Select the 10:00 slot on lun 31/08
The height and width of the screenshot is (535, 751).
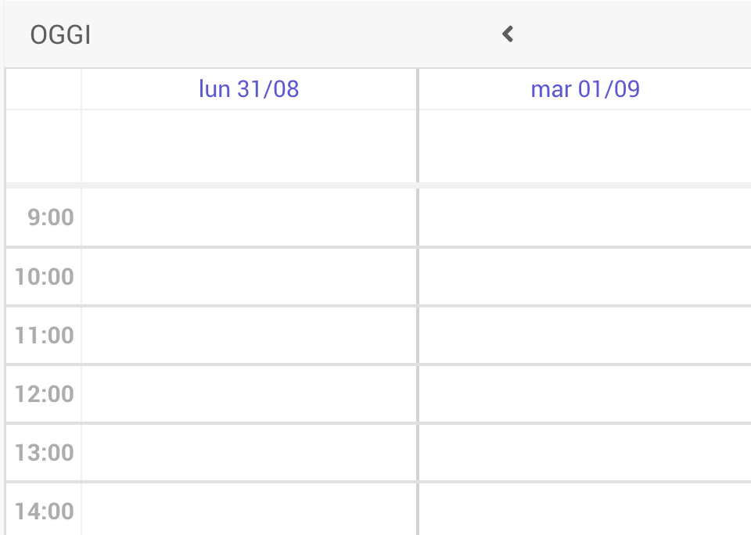tap(249, 276)
